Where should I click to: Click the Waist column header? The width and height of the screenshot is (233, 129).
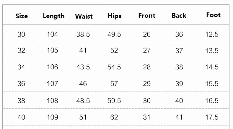84,16
